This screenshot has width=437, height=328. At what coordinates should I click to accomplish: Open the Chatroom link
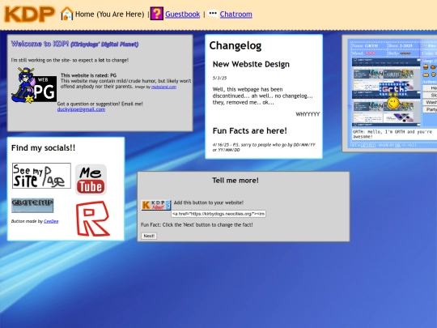[x=236, y=15]
